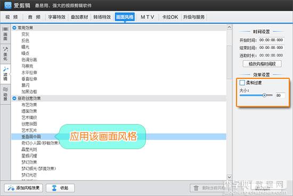Collapse the 新奇创意效果 group

[14, 99]
